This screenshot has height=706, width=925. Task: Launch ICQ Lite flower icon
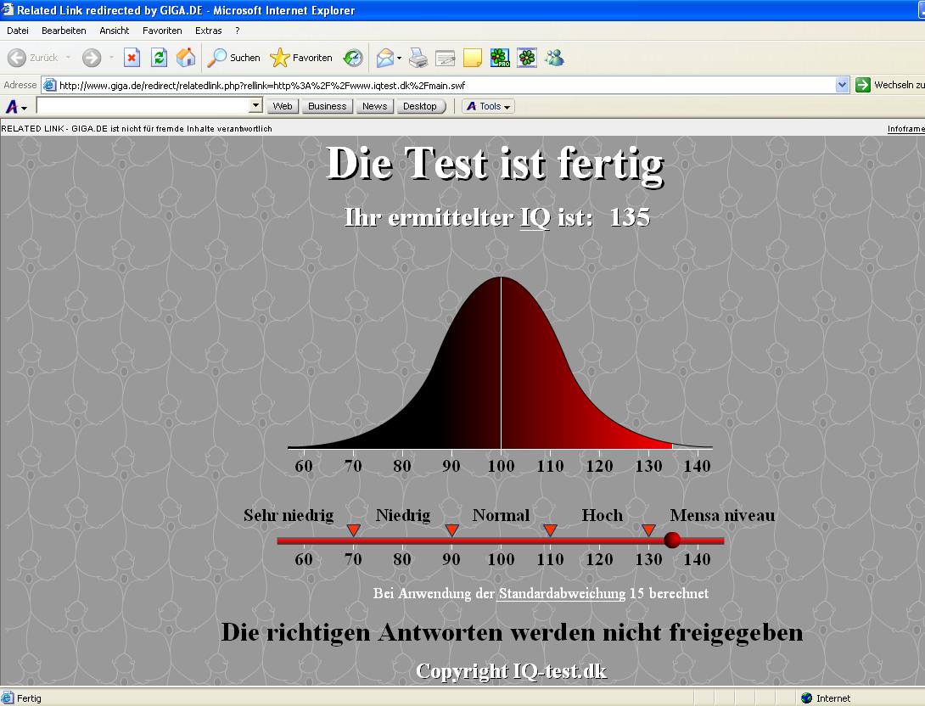[x=527, y=58]
